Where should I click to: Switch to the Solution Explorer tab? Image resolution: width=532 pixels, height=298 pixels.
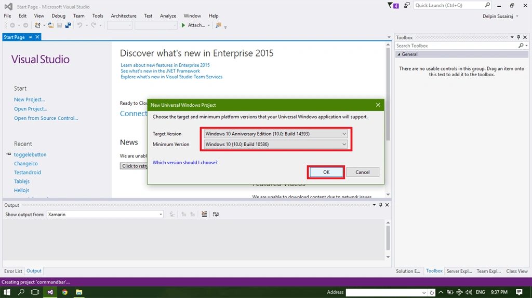point(408,271)
